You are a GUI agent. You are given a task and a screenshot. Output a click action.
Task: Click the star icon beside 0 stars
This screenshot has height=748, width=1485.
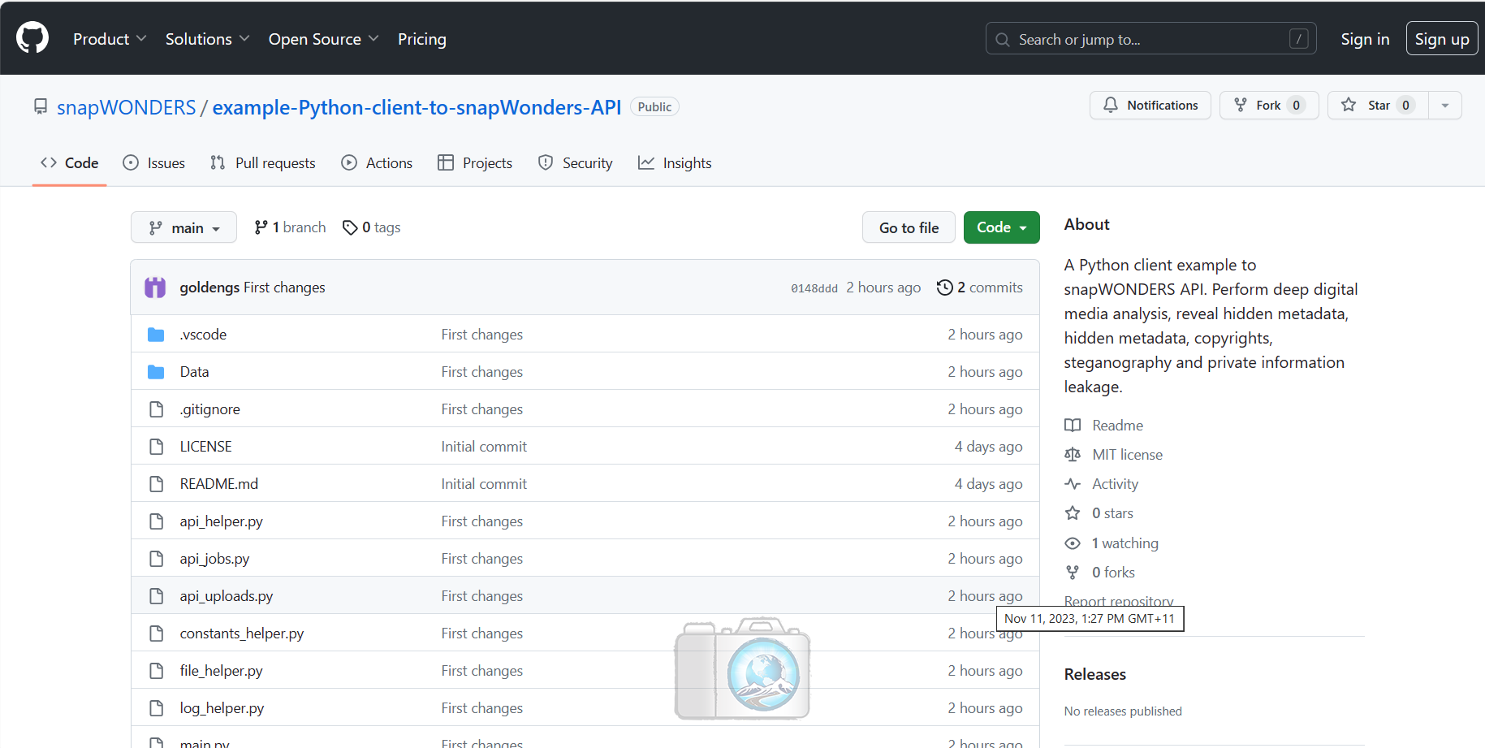point(1073,513)
